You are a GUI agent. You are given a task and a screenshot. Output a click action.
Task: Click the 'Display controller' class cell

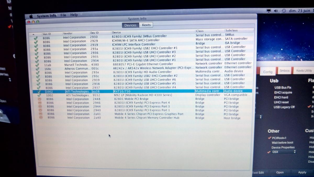(x=208, y=95)
